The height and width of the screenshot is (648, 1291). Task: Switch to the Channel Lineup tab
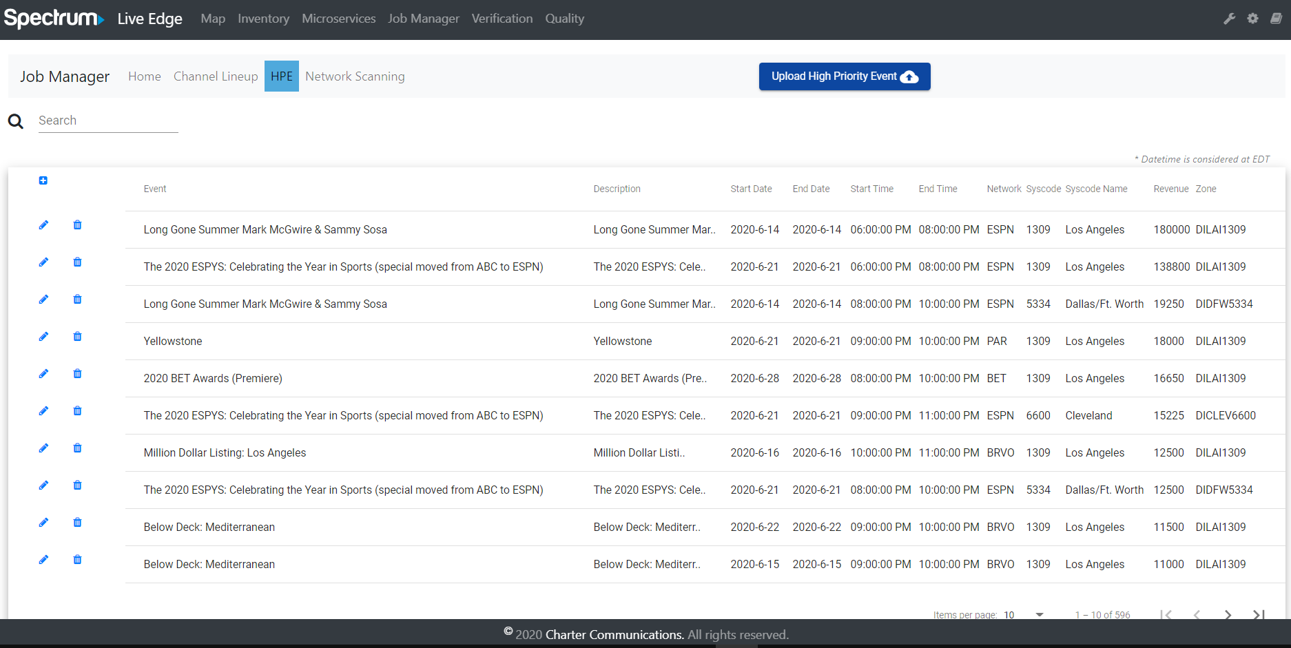216,76
